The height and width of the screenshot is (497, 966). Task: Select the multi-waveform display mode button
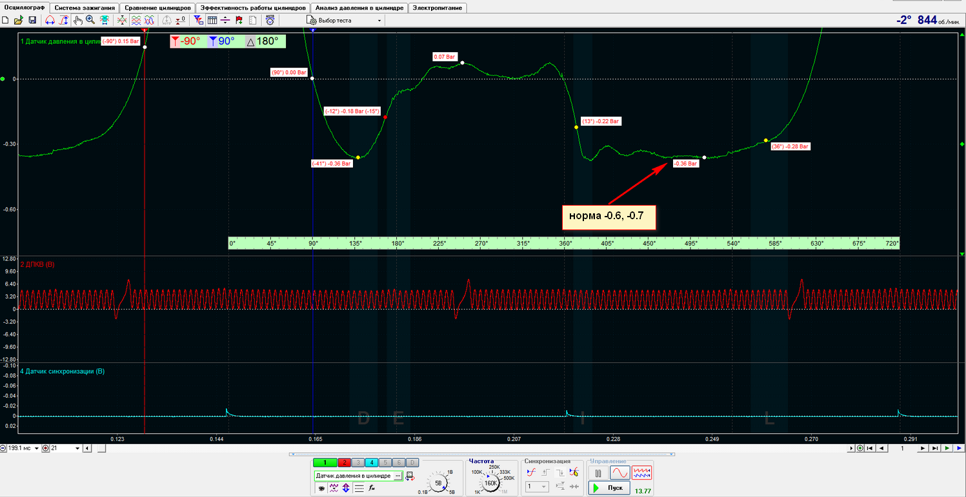coord(641,473)
